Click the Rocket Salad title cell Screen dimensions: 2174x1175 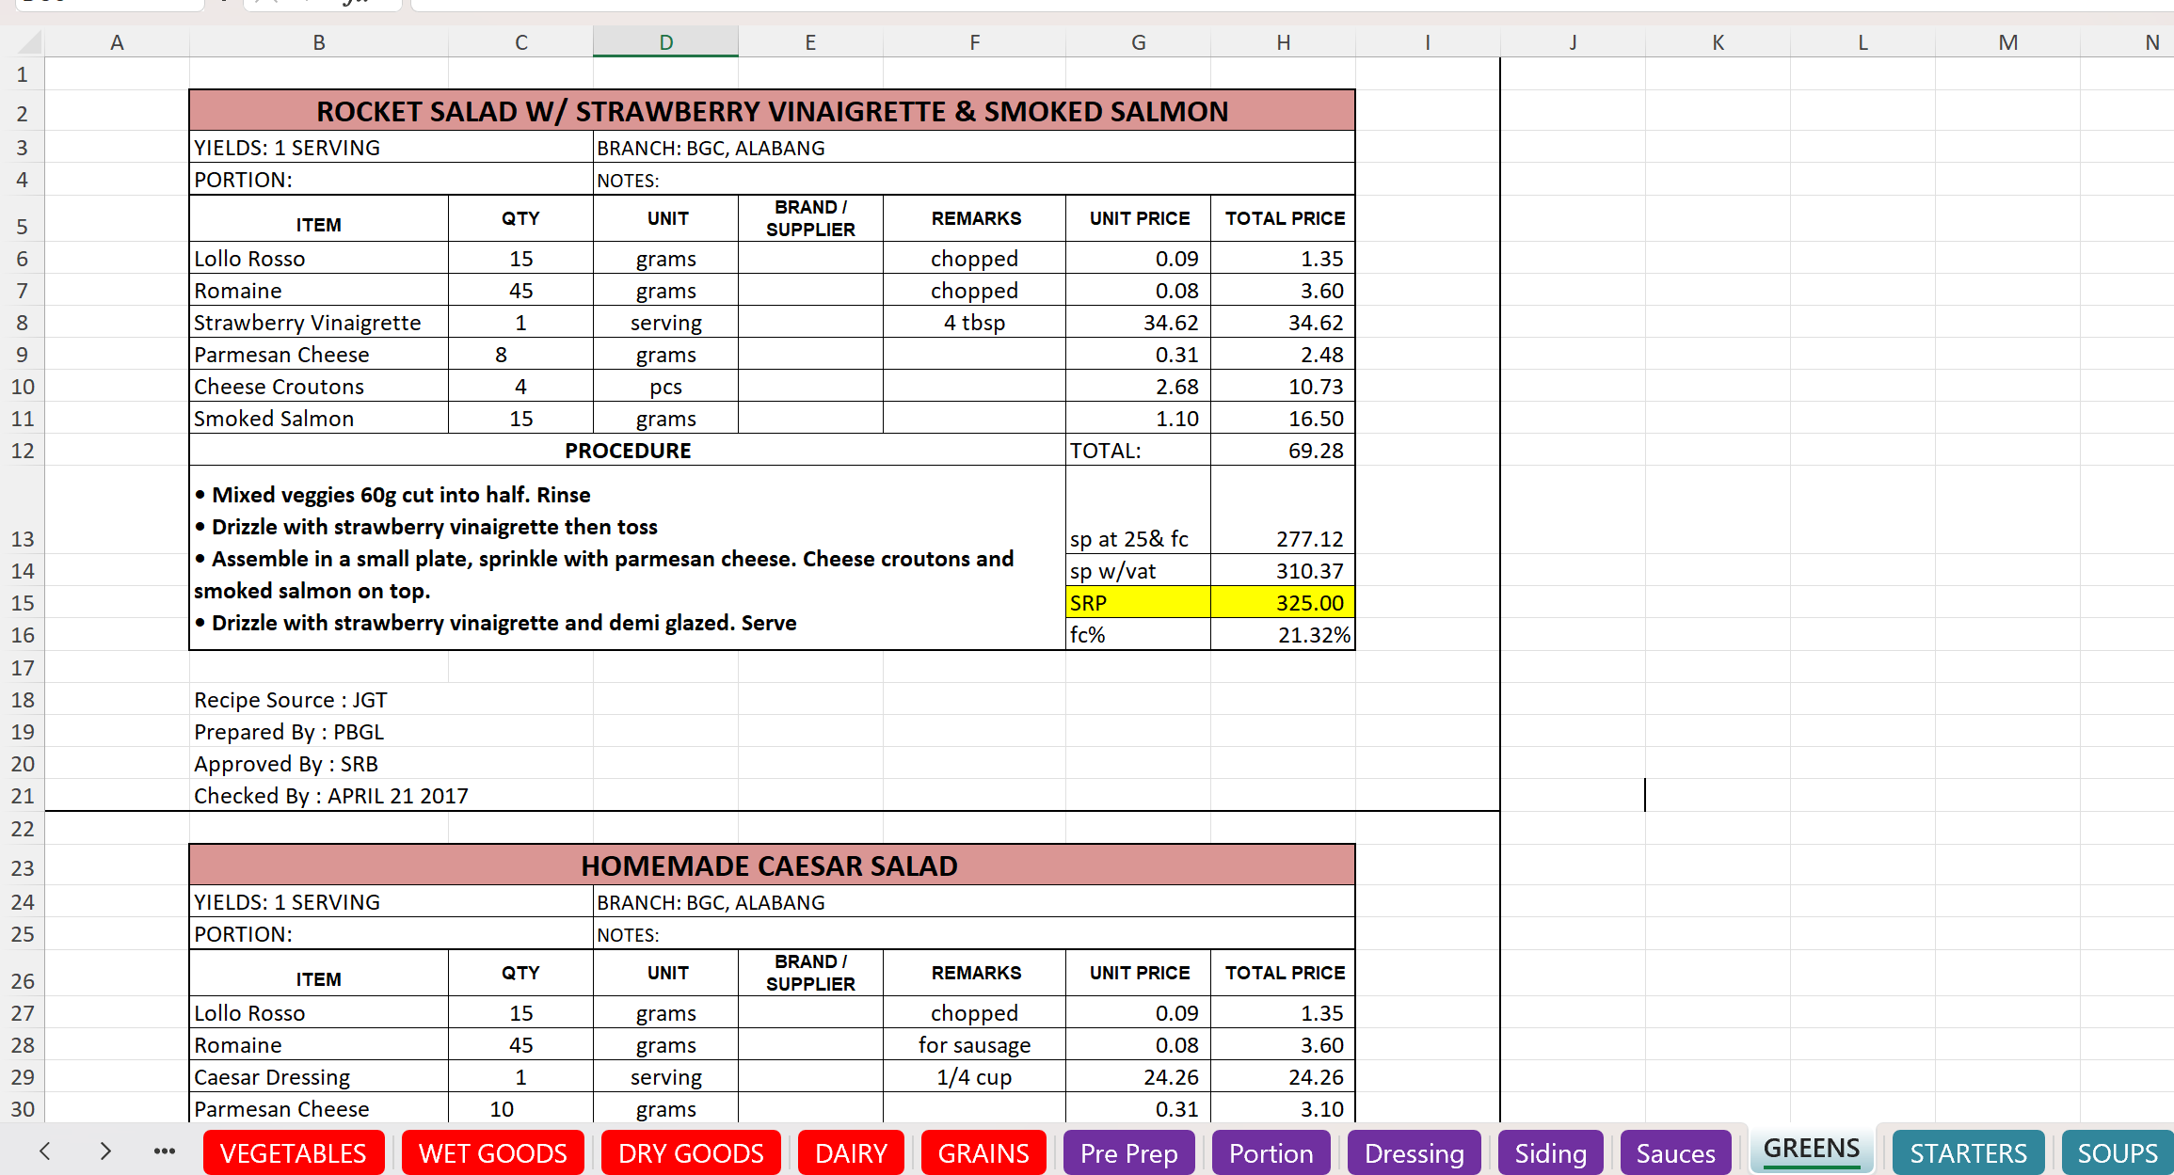point(772,111)
